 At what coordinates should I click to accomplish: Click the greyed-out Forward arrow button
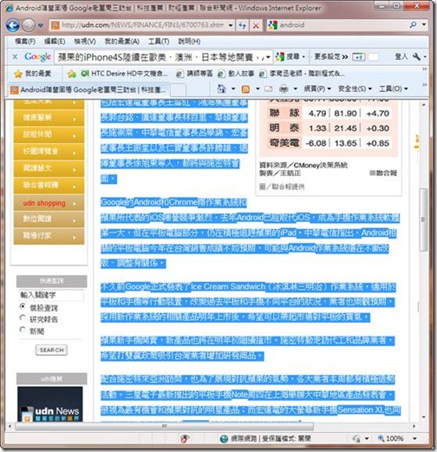point(29,25)
